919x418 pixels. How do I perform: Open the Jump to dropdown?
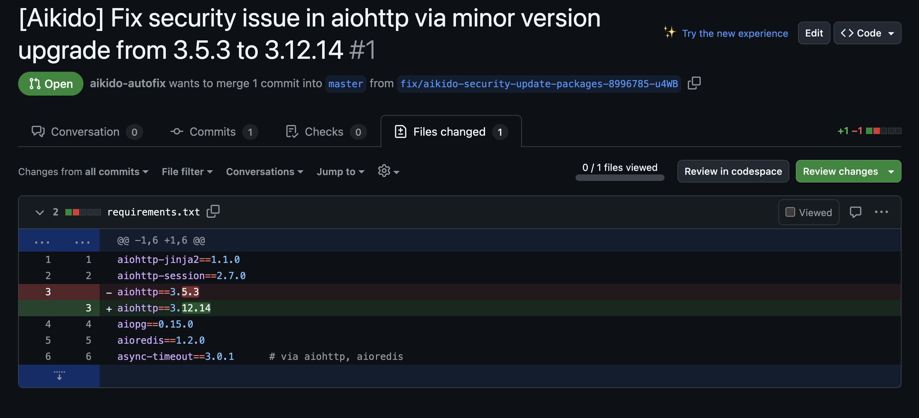pyautogui.click(x=341, y=172)
